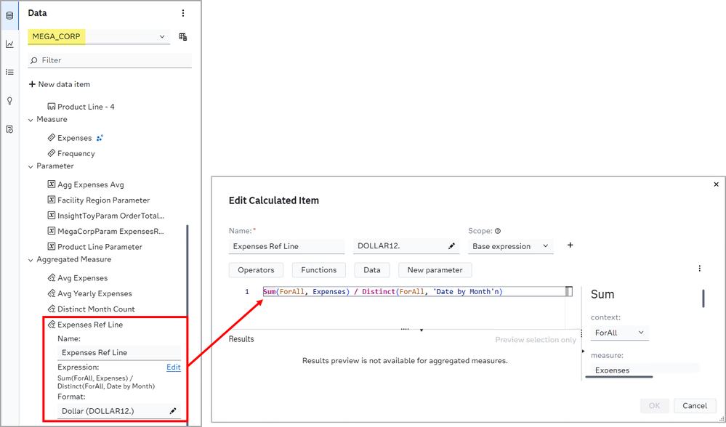
Task: Open the Outline list sidebar icon
Action: [9, 72]
